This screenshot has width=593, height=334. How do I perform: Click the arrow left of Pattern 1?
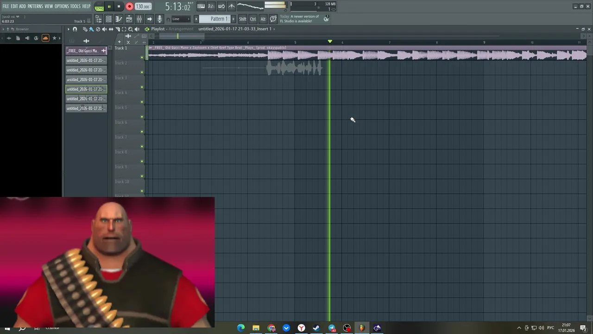(196, 19)
